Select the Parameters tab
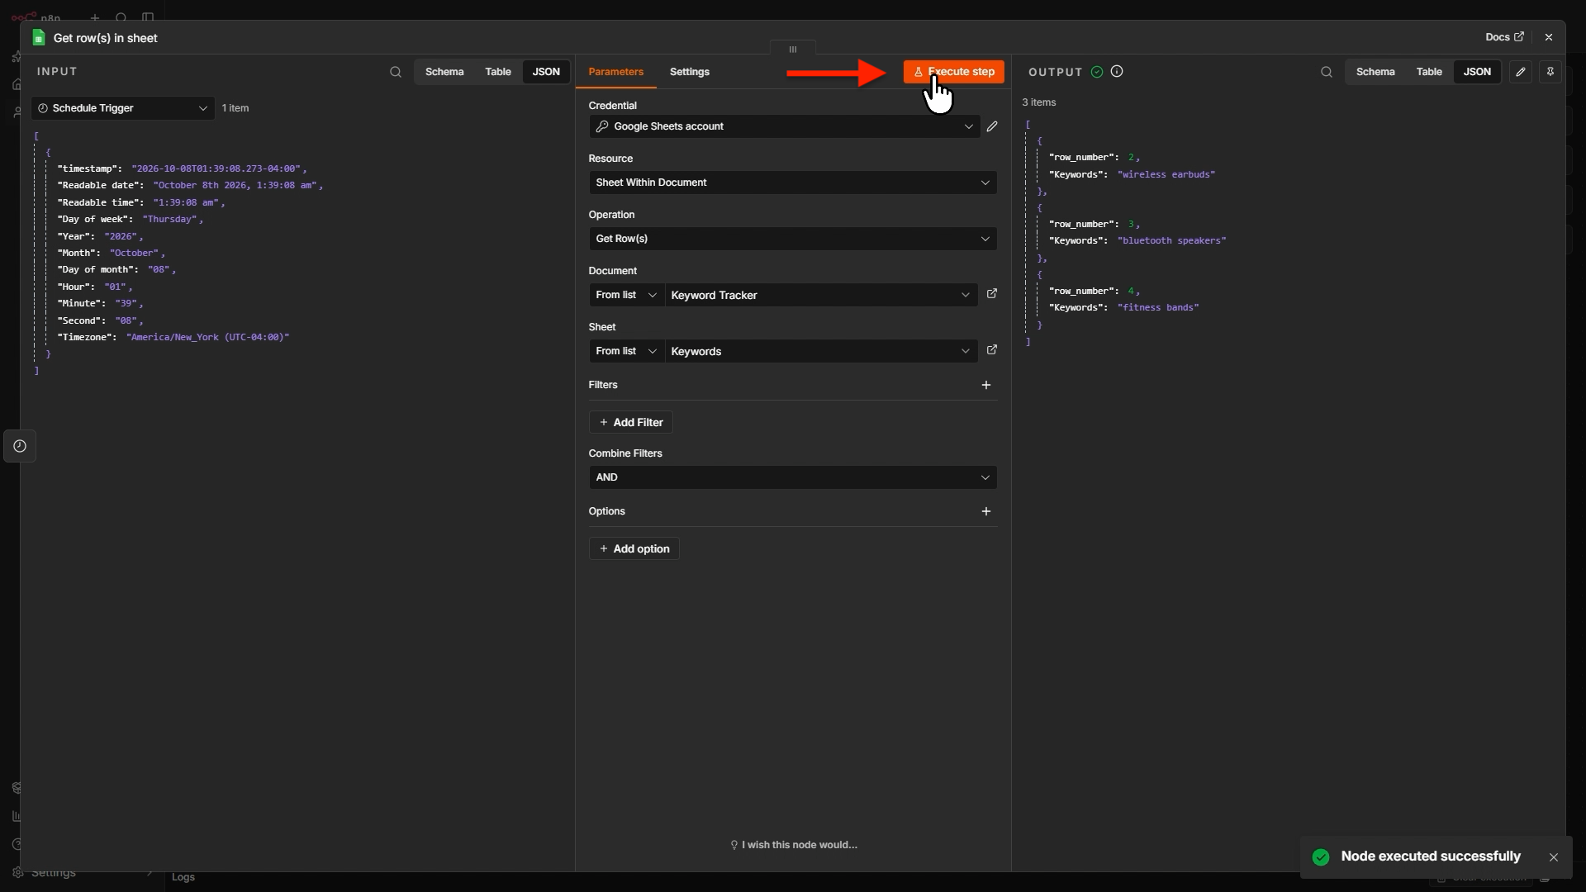This screenshot has height=892, width=1586. 616,72
